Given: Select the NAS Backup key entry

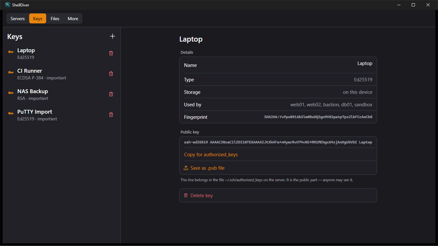Looking at the screenshot, I should coord(61,94).
